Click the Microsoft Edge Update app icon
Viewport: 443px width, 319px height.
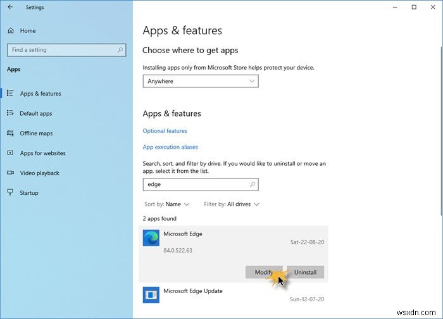151,295
